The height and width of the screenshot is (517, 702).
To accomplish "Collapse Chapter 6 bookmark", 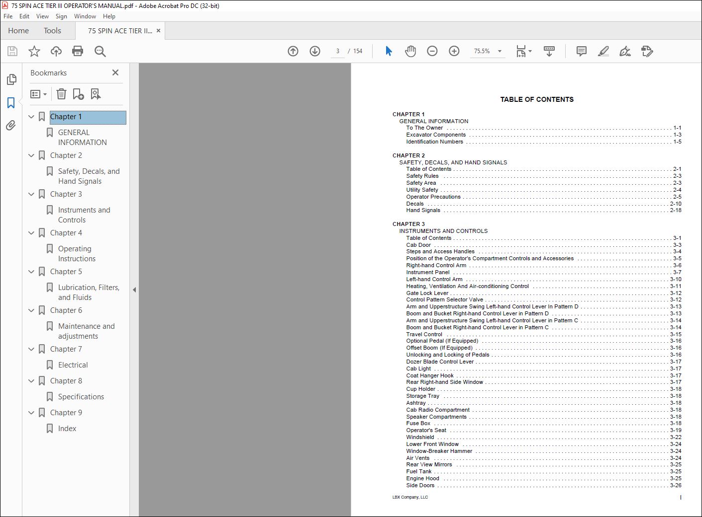I will (x=31, y=310).
